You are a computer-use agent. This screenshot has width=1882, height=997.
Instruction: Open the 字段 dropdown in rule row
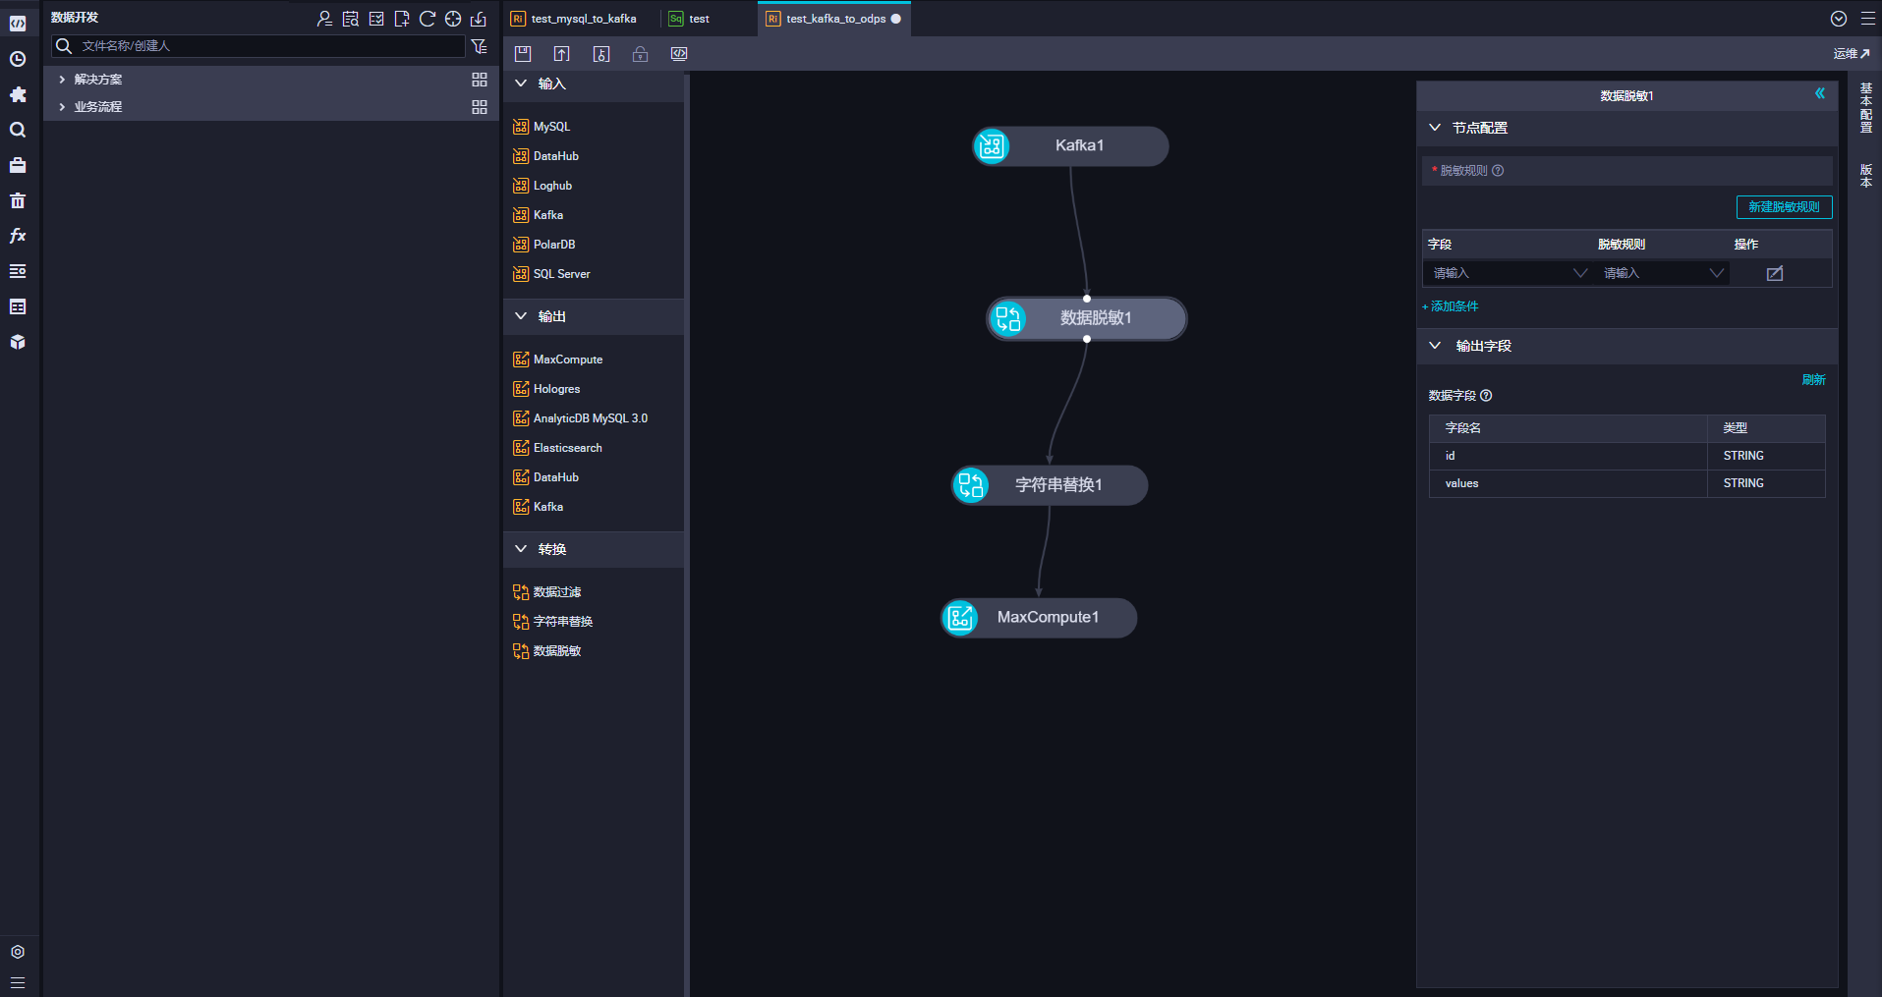click(1508, 273)
